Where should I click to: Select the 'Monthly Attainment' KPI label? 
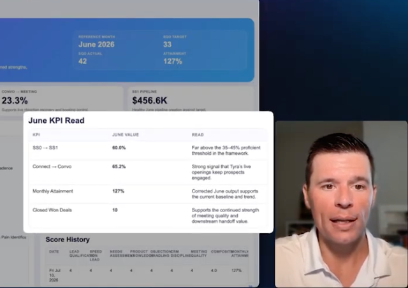(x=53, y=191)
